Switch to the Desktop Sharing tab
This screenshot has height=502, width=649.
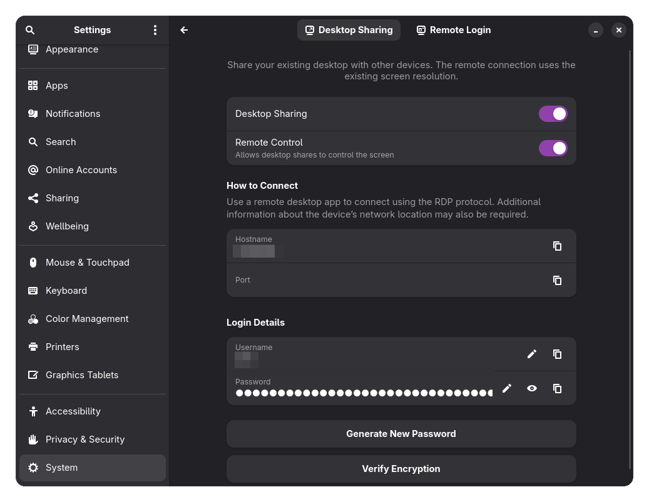click(x=349, y=30)
